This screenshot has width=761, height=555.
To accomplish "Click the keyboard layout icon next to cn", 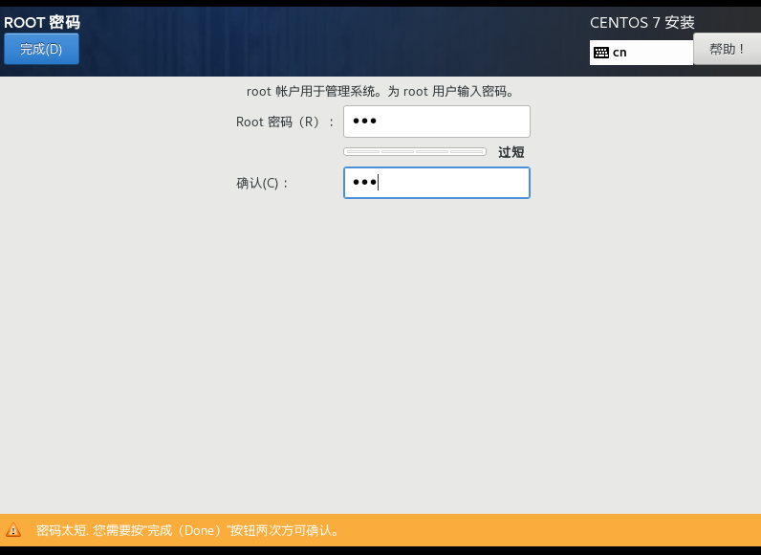I will [x=600, y=53].
